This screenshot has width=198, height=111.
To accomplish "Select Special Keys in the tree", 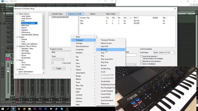I will click(x=26, y=53).
